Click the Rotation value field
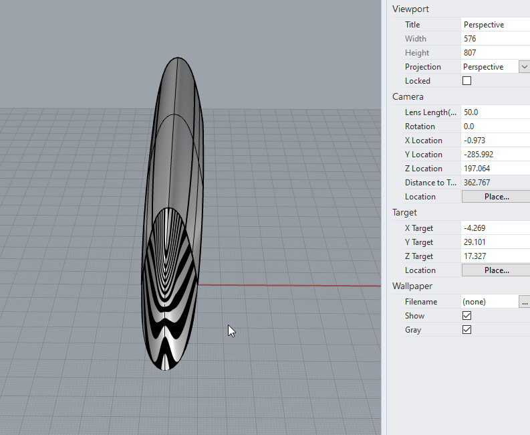This screenshot has height=435, width=530. (x=495, y=126)
